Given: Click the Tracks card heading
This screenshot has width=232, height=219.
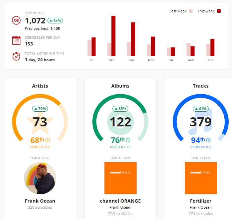Looking at the screenshot, I should [x=201, y=86].
